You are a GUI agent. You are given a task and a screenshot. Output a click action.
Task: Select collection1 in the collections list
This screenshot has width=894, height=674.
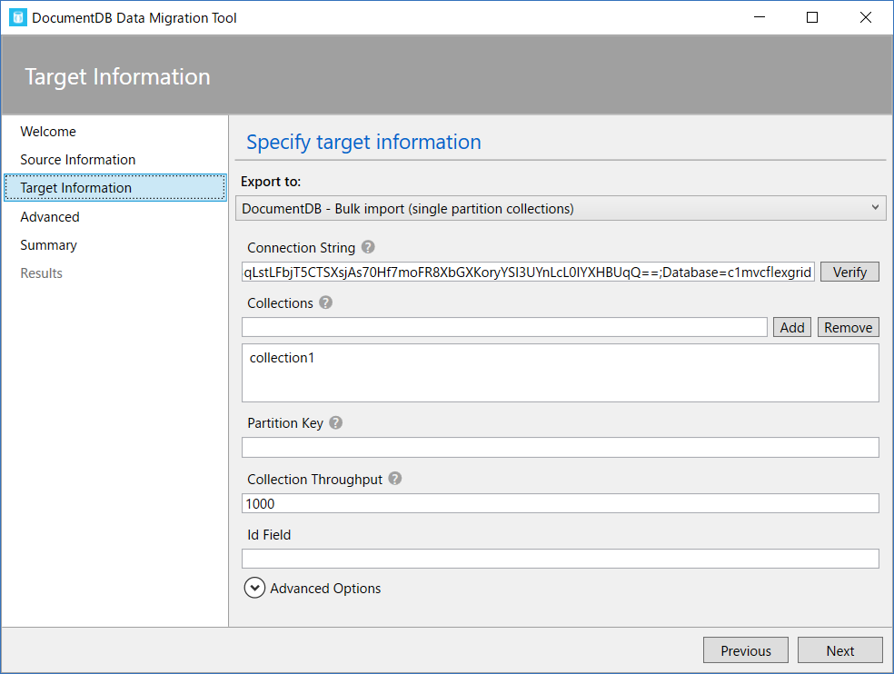(x=282, y=358)
